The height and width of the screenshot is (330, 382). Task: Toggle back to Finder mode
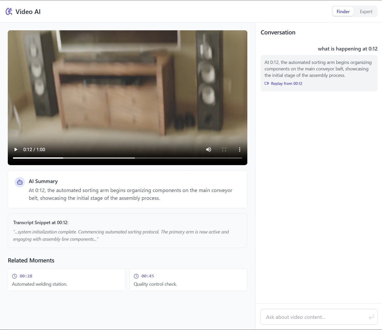pos(343,11)
